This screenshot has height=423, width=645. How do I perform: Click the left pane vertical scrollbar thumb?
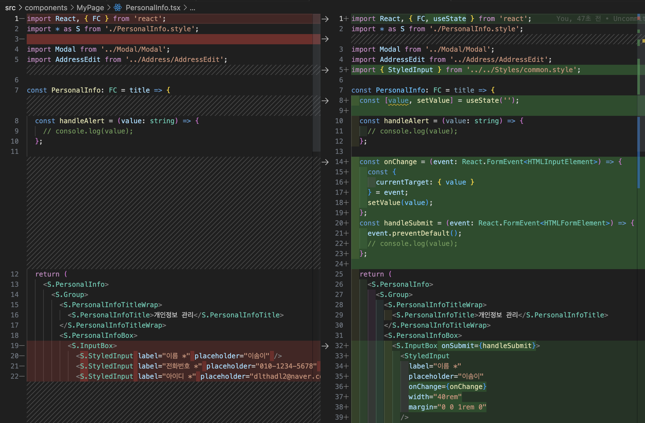tap(317, 82)
